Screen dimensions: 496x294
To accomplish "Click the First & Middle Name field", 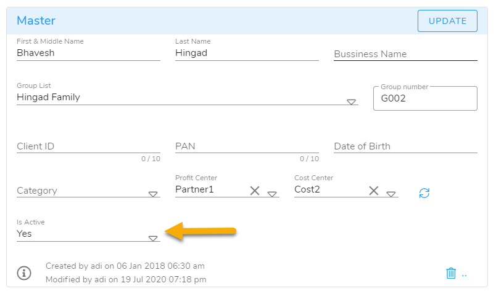I will coord(88,53).
